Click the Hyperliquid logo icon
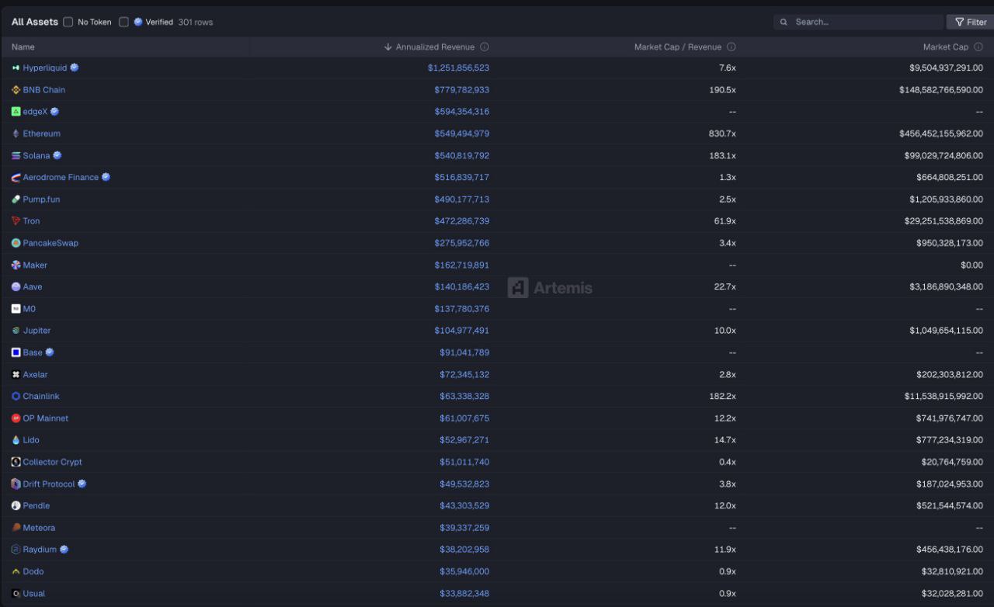 coord(16,68)
